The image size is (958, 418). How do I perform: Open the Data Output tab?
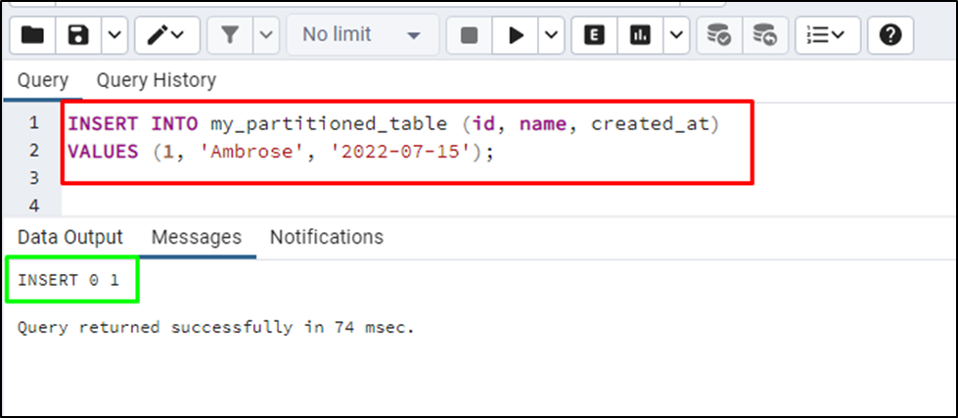(x=69, y=237)
